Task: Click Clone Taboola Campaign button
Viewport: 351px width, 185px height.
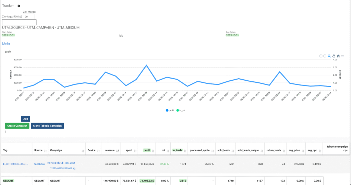Action: tap(47, 126)
